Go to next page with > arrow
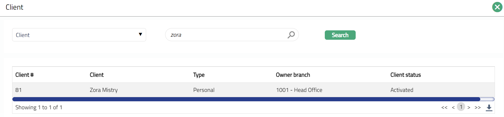Screen dimensions: 504x117 coord(469,107)
